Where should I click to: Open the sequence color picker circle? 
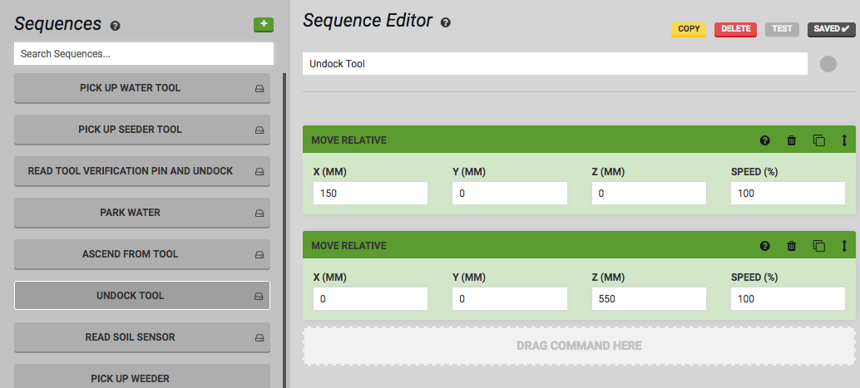(828, 64)
